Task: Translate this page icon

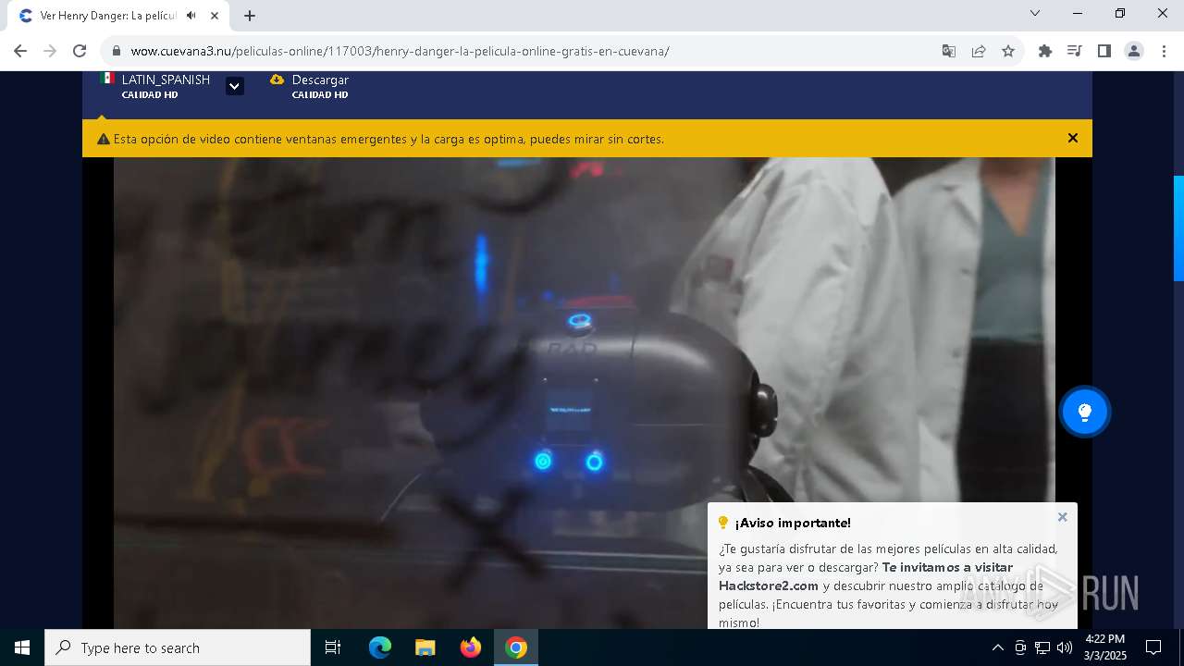Action: coord(949,51)
